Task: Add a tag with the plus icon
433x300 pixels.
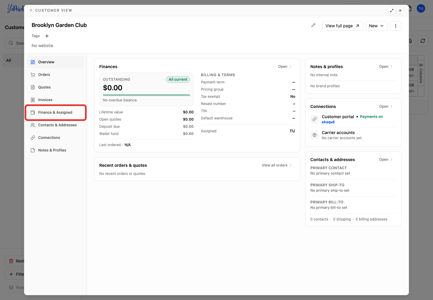Action: point(47,36)
